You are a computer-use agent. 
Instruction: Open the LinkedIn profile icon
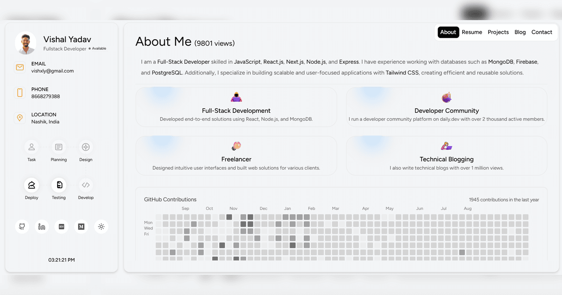click(x=42, y=227)
